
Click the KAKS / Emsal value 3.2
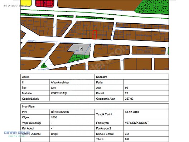pyautogui.click(x=127, y=134)
